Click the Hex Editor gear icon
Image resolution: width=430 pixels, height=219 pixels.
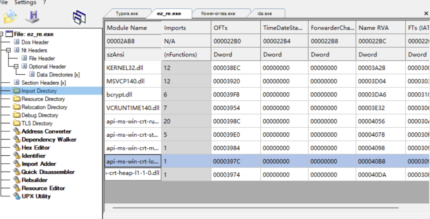(17, 148)
